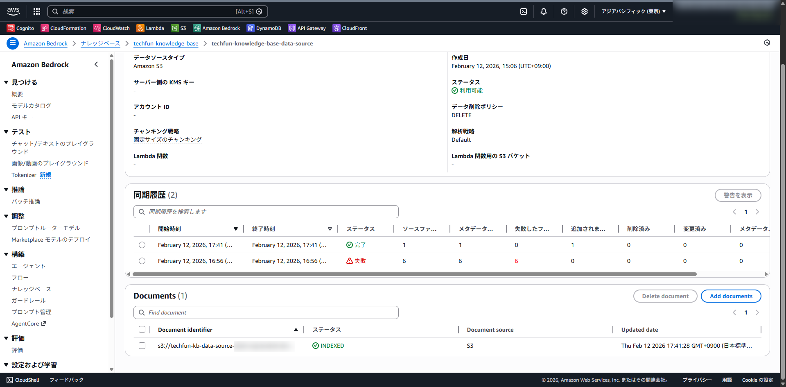Open the Lambda bookmark shortcut

(x=150, y=28)
